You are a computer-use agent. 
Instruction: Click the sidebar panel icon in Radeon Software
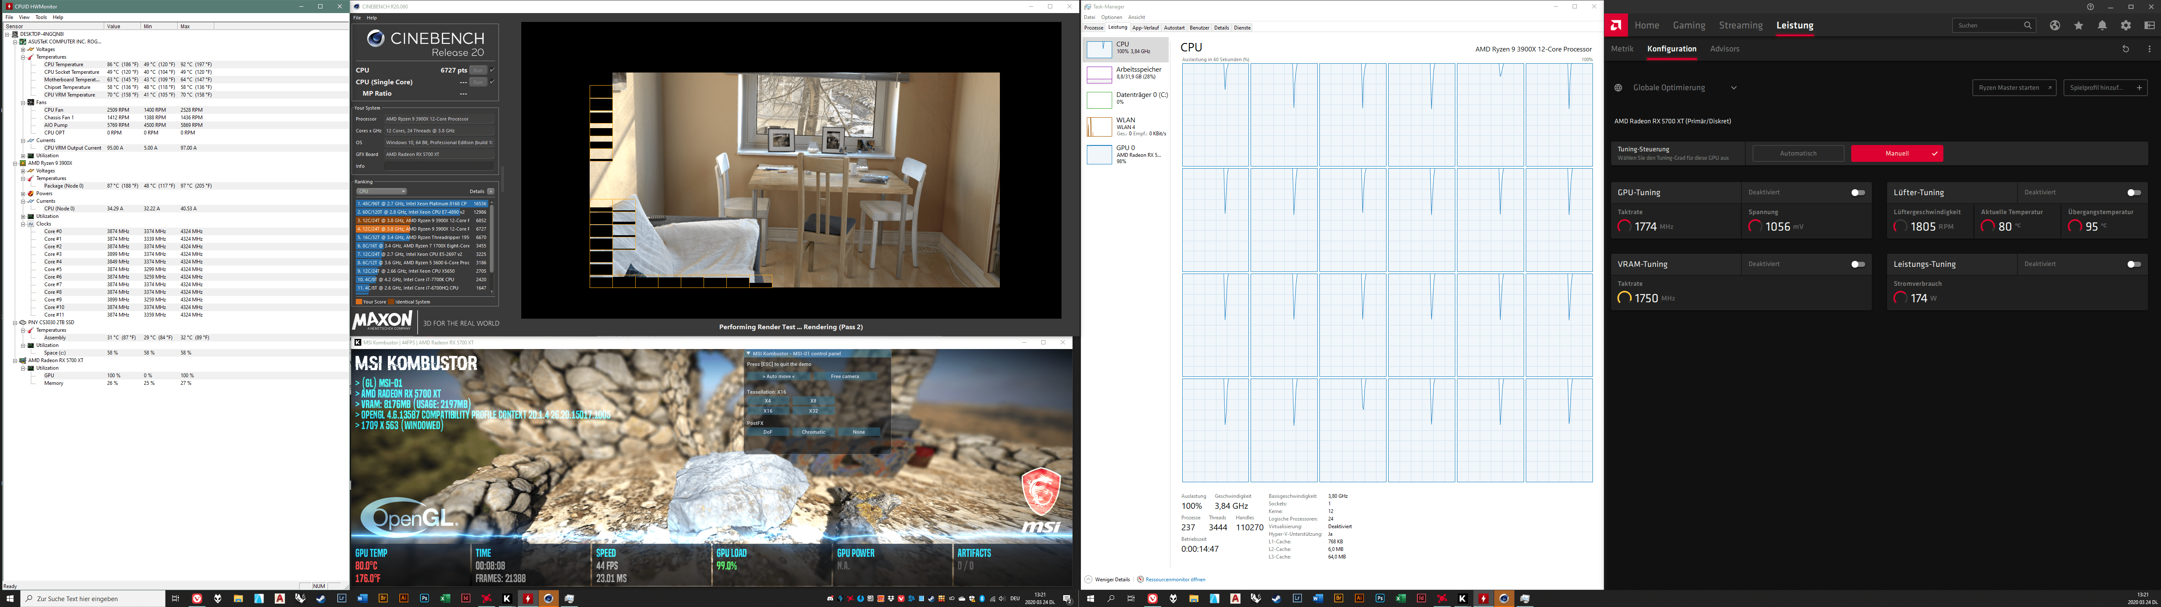coord(2149,25)
